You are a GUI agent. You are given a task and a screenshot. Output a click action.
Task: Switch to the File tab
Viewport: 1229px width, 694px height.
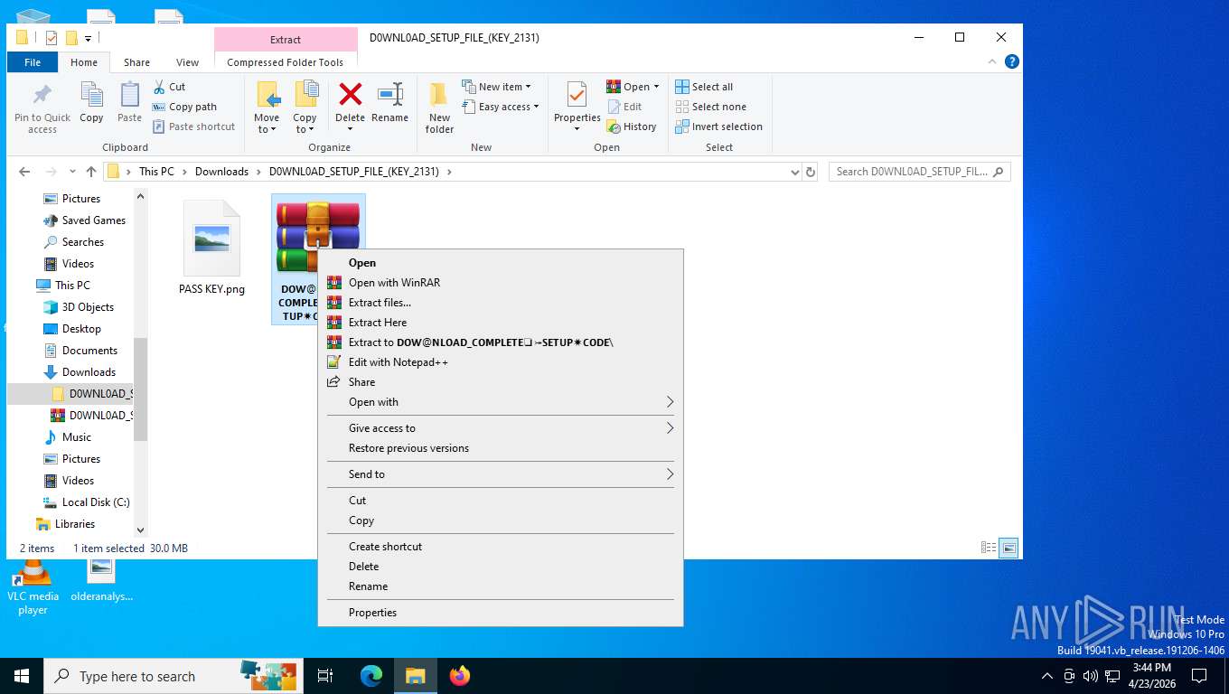[x=33, y=62]
